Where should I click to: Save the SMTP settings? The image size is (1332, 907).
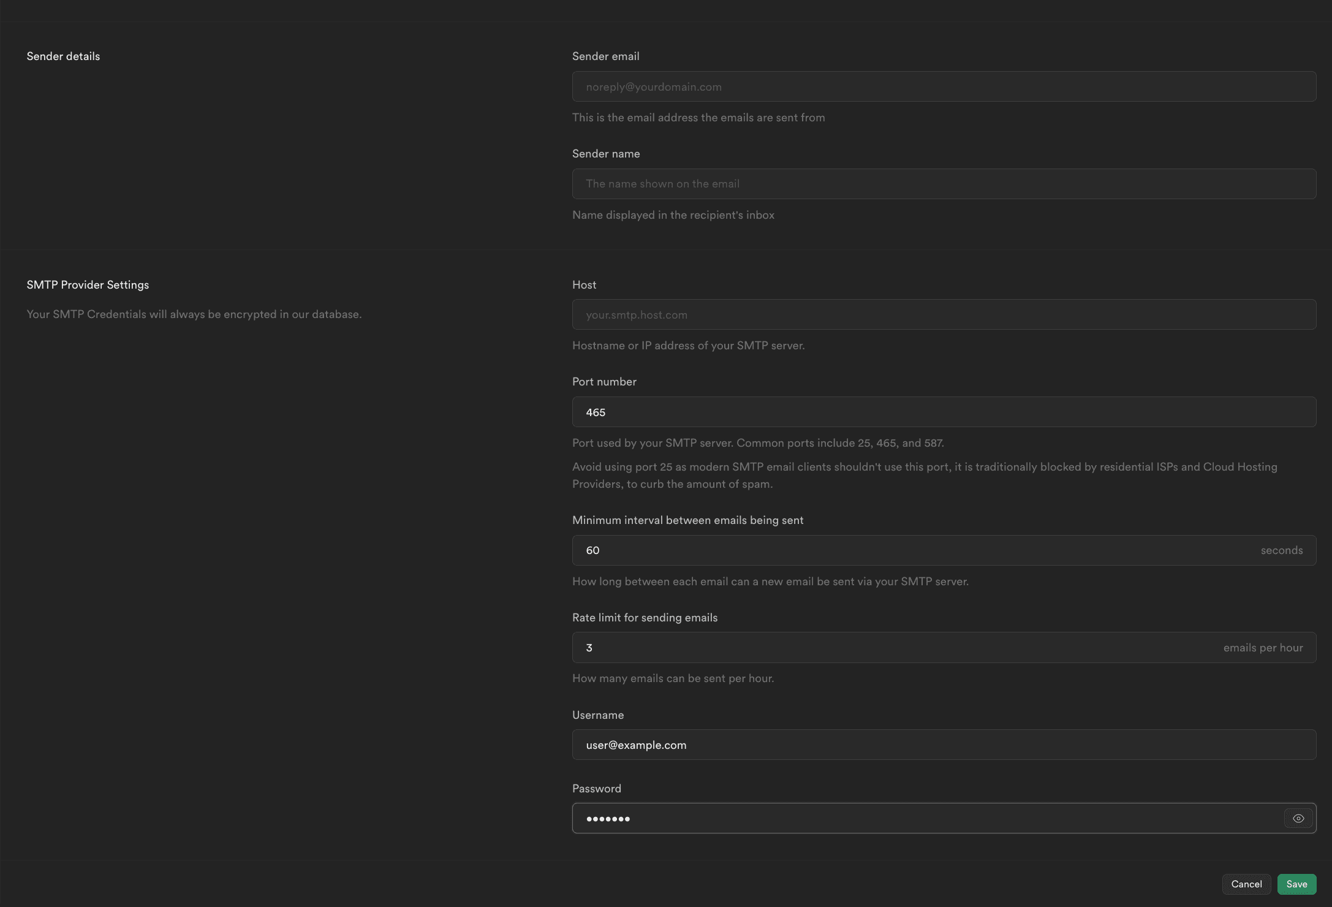[x=1296, y=884]
